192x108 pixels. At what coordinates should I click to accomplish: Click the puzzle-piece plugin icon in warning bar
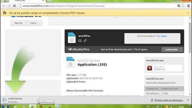pyautogui.click(x=5, y=13)
